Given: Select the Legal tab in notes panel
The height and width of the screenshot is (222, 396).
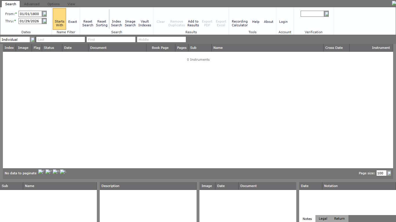Looking at the screenshot, I should tap(323, 219).
